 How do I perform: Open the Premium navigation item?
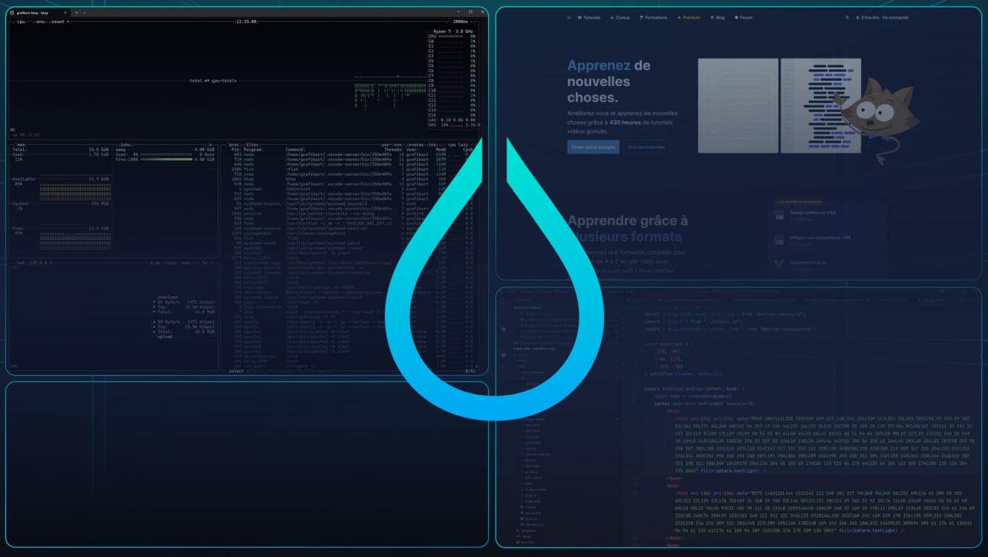(x=689, y=17)
